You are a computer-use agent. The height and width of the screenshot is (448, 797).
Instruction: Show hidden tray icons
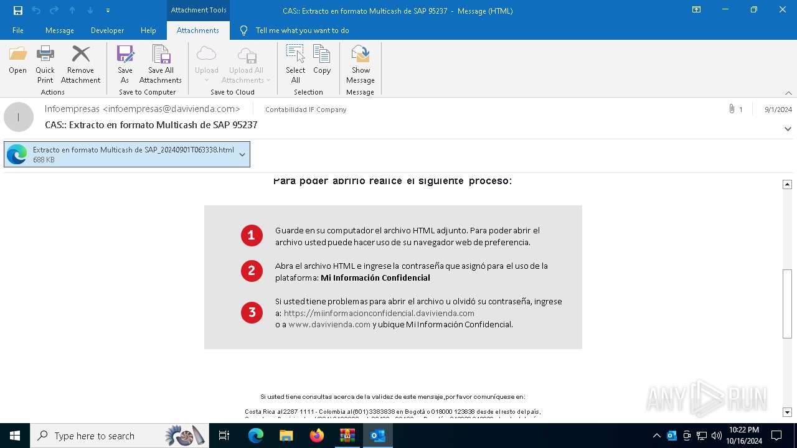[x=657, y=436]
